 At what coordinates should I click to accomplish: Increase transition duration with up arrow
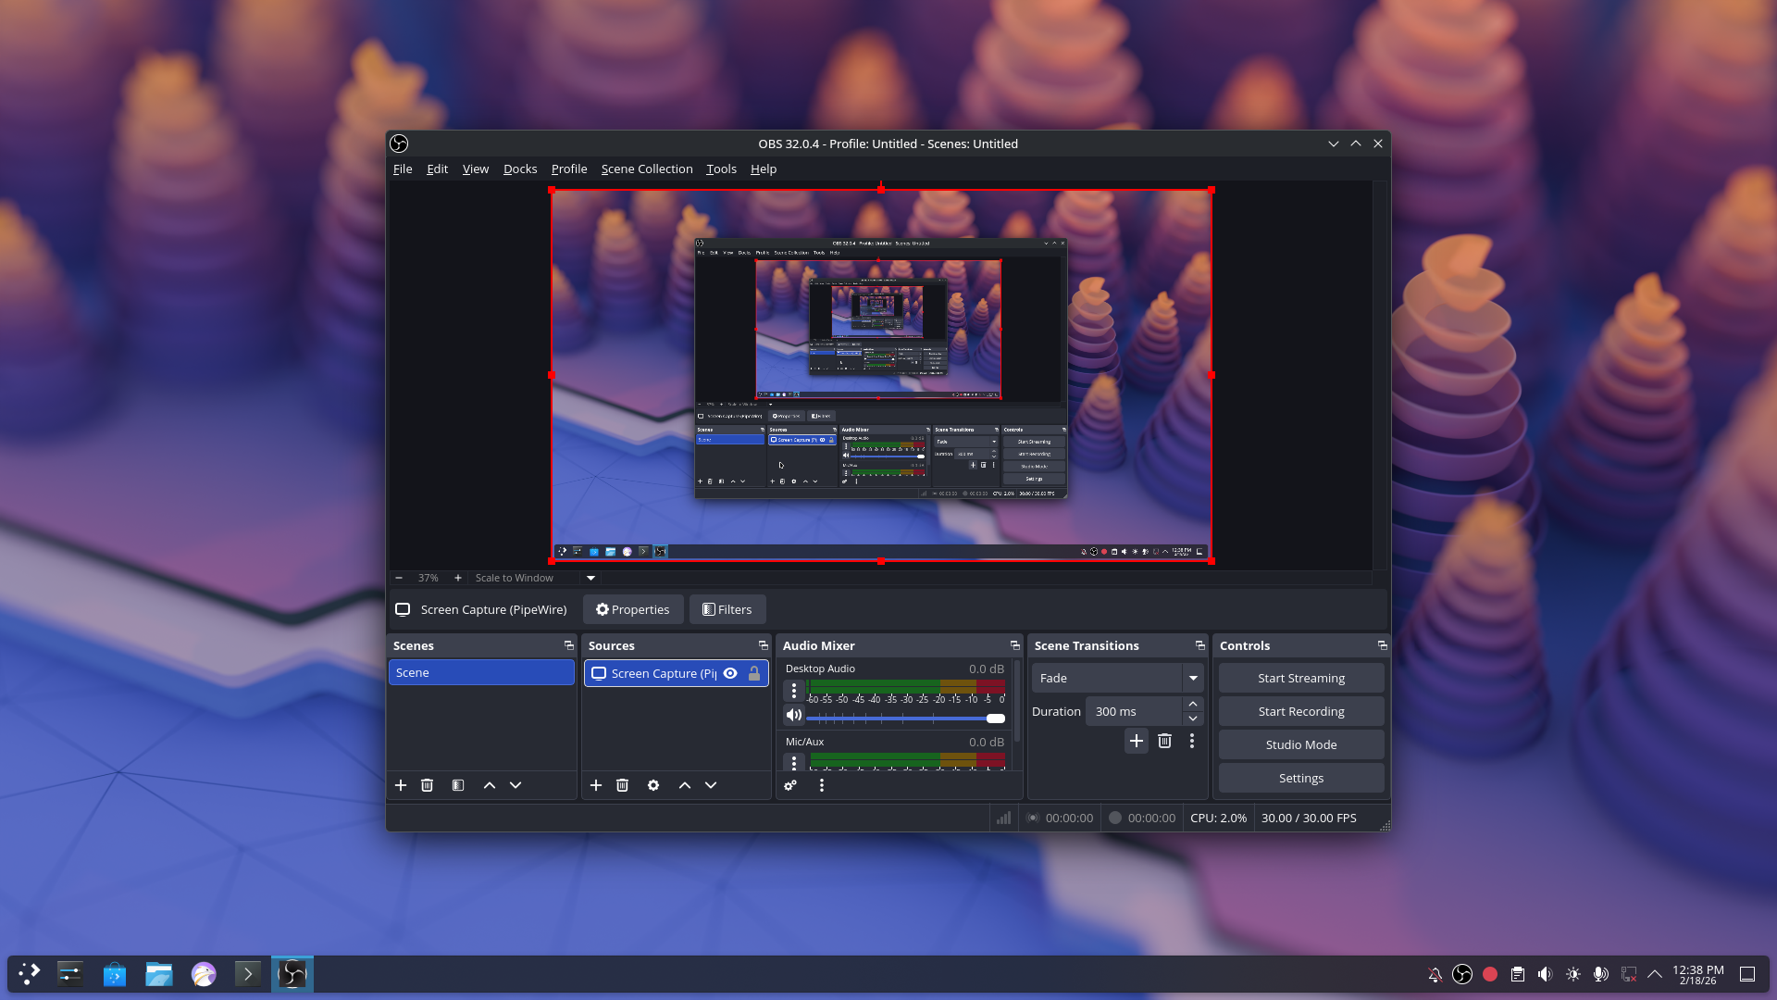1193,705
